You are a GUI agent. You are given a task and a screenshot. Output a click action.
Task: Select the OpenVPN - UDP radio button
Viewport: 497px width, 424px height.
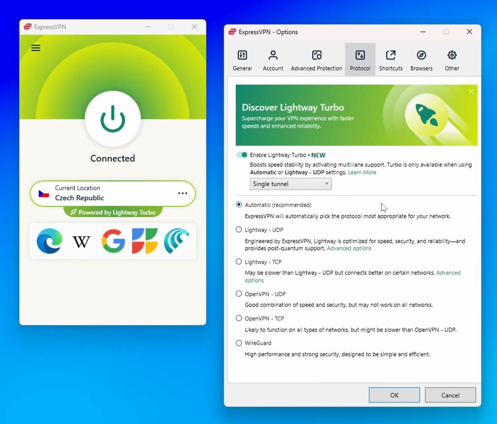coord(239,294)
